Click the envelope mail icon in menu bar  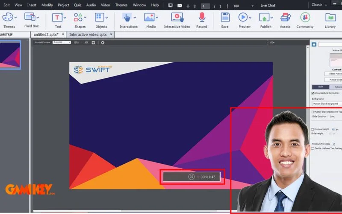180,6
